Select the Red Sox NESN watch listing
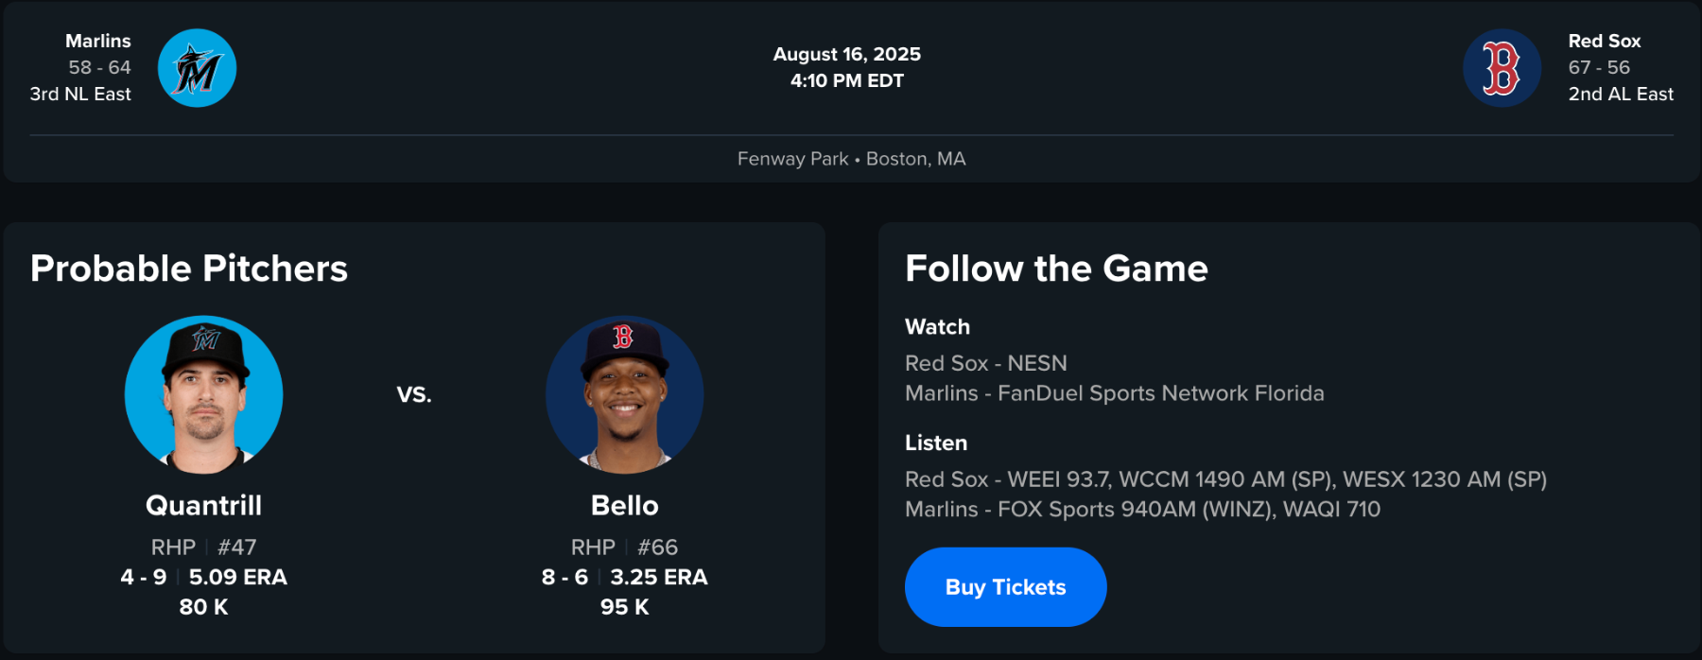This screenshot has width=1702, height=660. [985, 363]
